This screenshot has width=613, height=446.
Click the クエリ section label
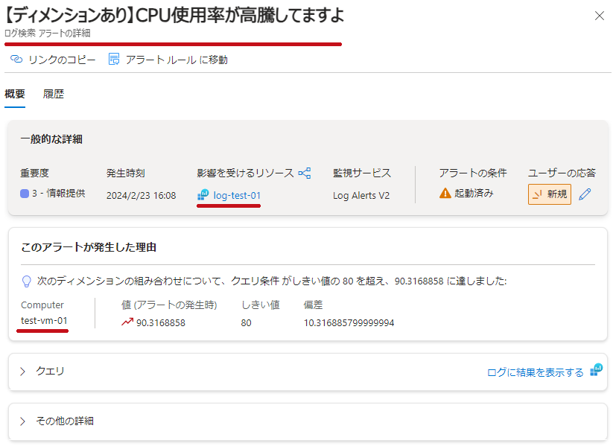(x=50, y=371)
